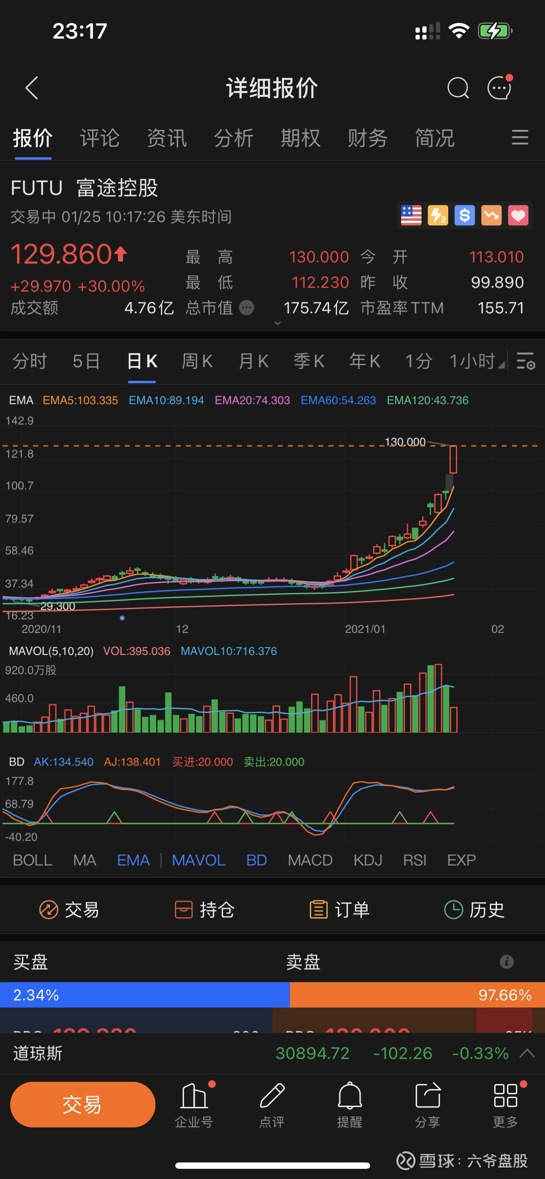Tap the info icon in the order book header
The width and height of the screenshot is (545, 1179).
pyautogui.click(x=506, y=962)
